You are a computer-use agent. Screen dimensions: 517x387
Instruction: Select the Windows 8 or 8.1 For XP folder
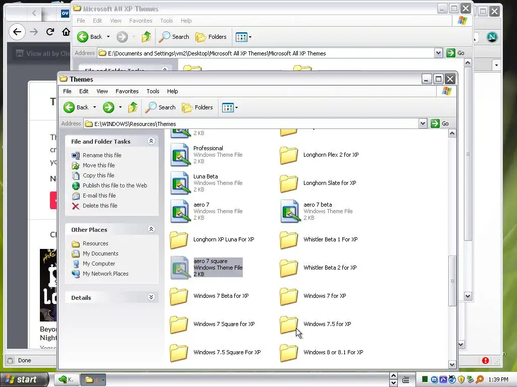tap(288, 352)
